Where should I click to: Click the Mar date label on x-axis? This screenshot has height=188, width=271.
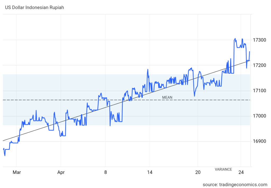[17, 172]
